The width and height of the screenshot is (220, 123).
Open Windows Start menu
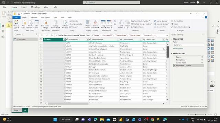tap(55, 120)
